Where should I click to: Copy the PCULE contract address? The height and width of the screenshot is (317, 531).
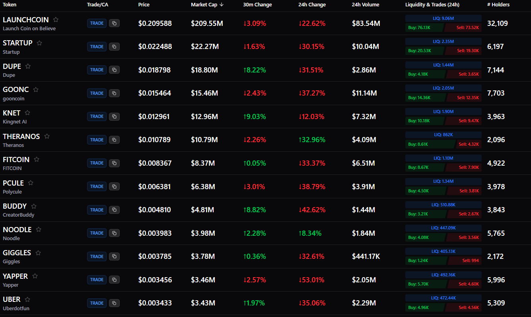pos(114,186)
